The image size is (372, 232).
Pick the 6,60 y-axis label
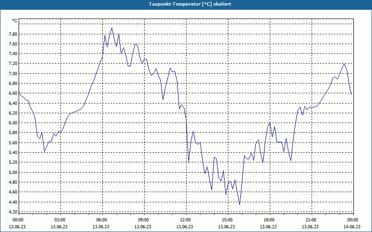click(x=13, y=93)
